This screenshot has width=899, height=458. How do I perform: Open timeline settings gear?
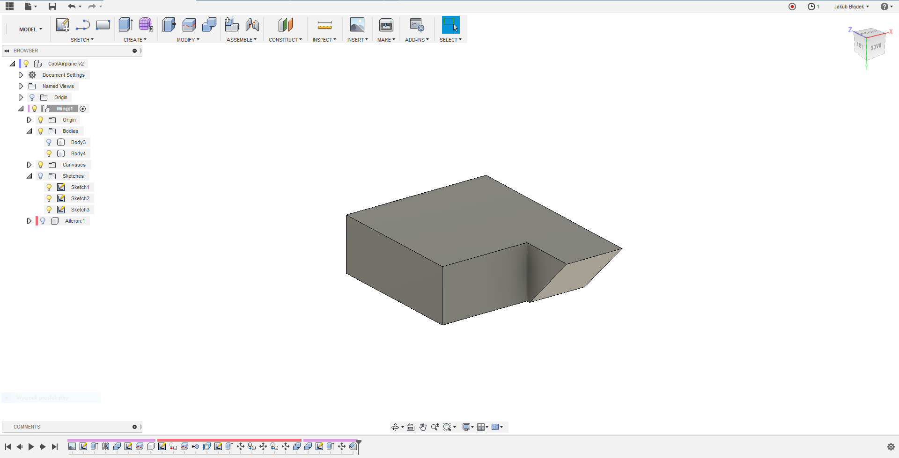[891, 447]
